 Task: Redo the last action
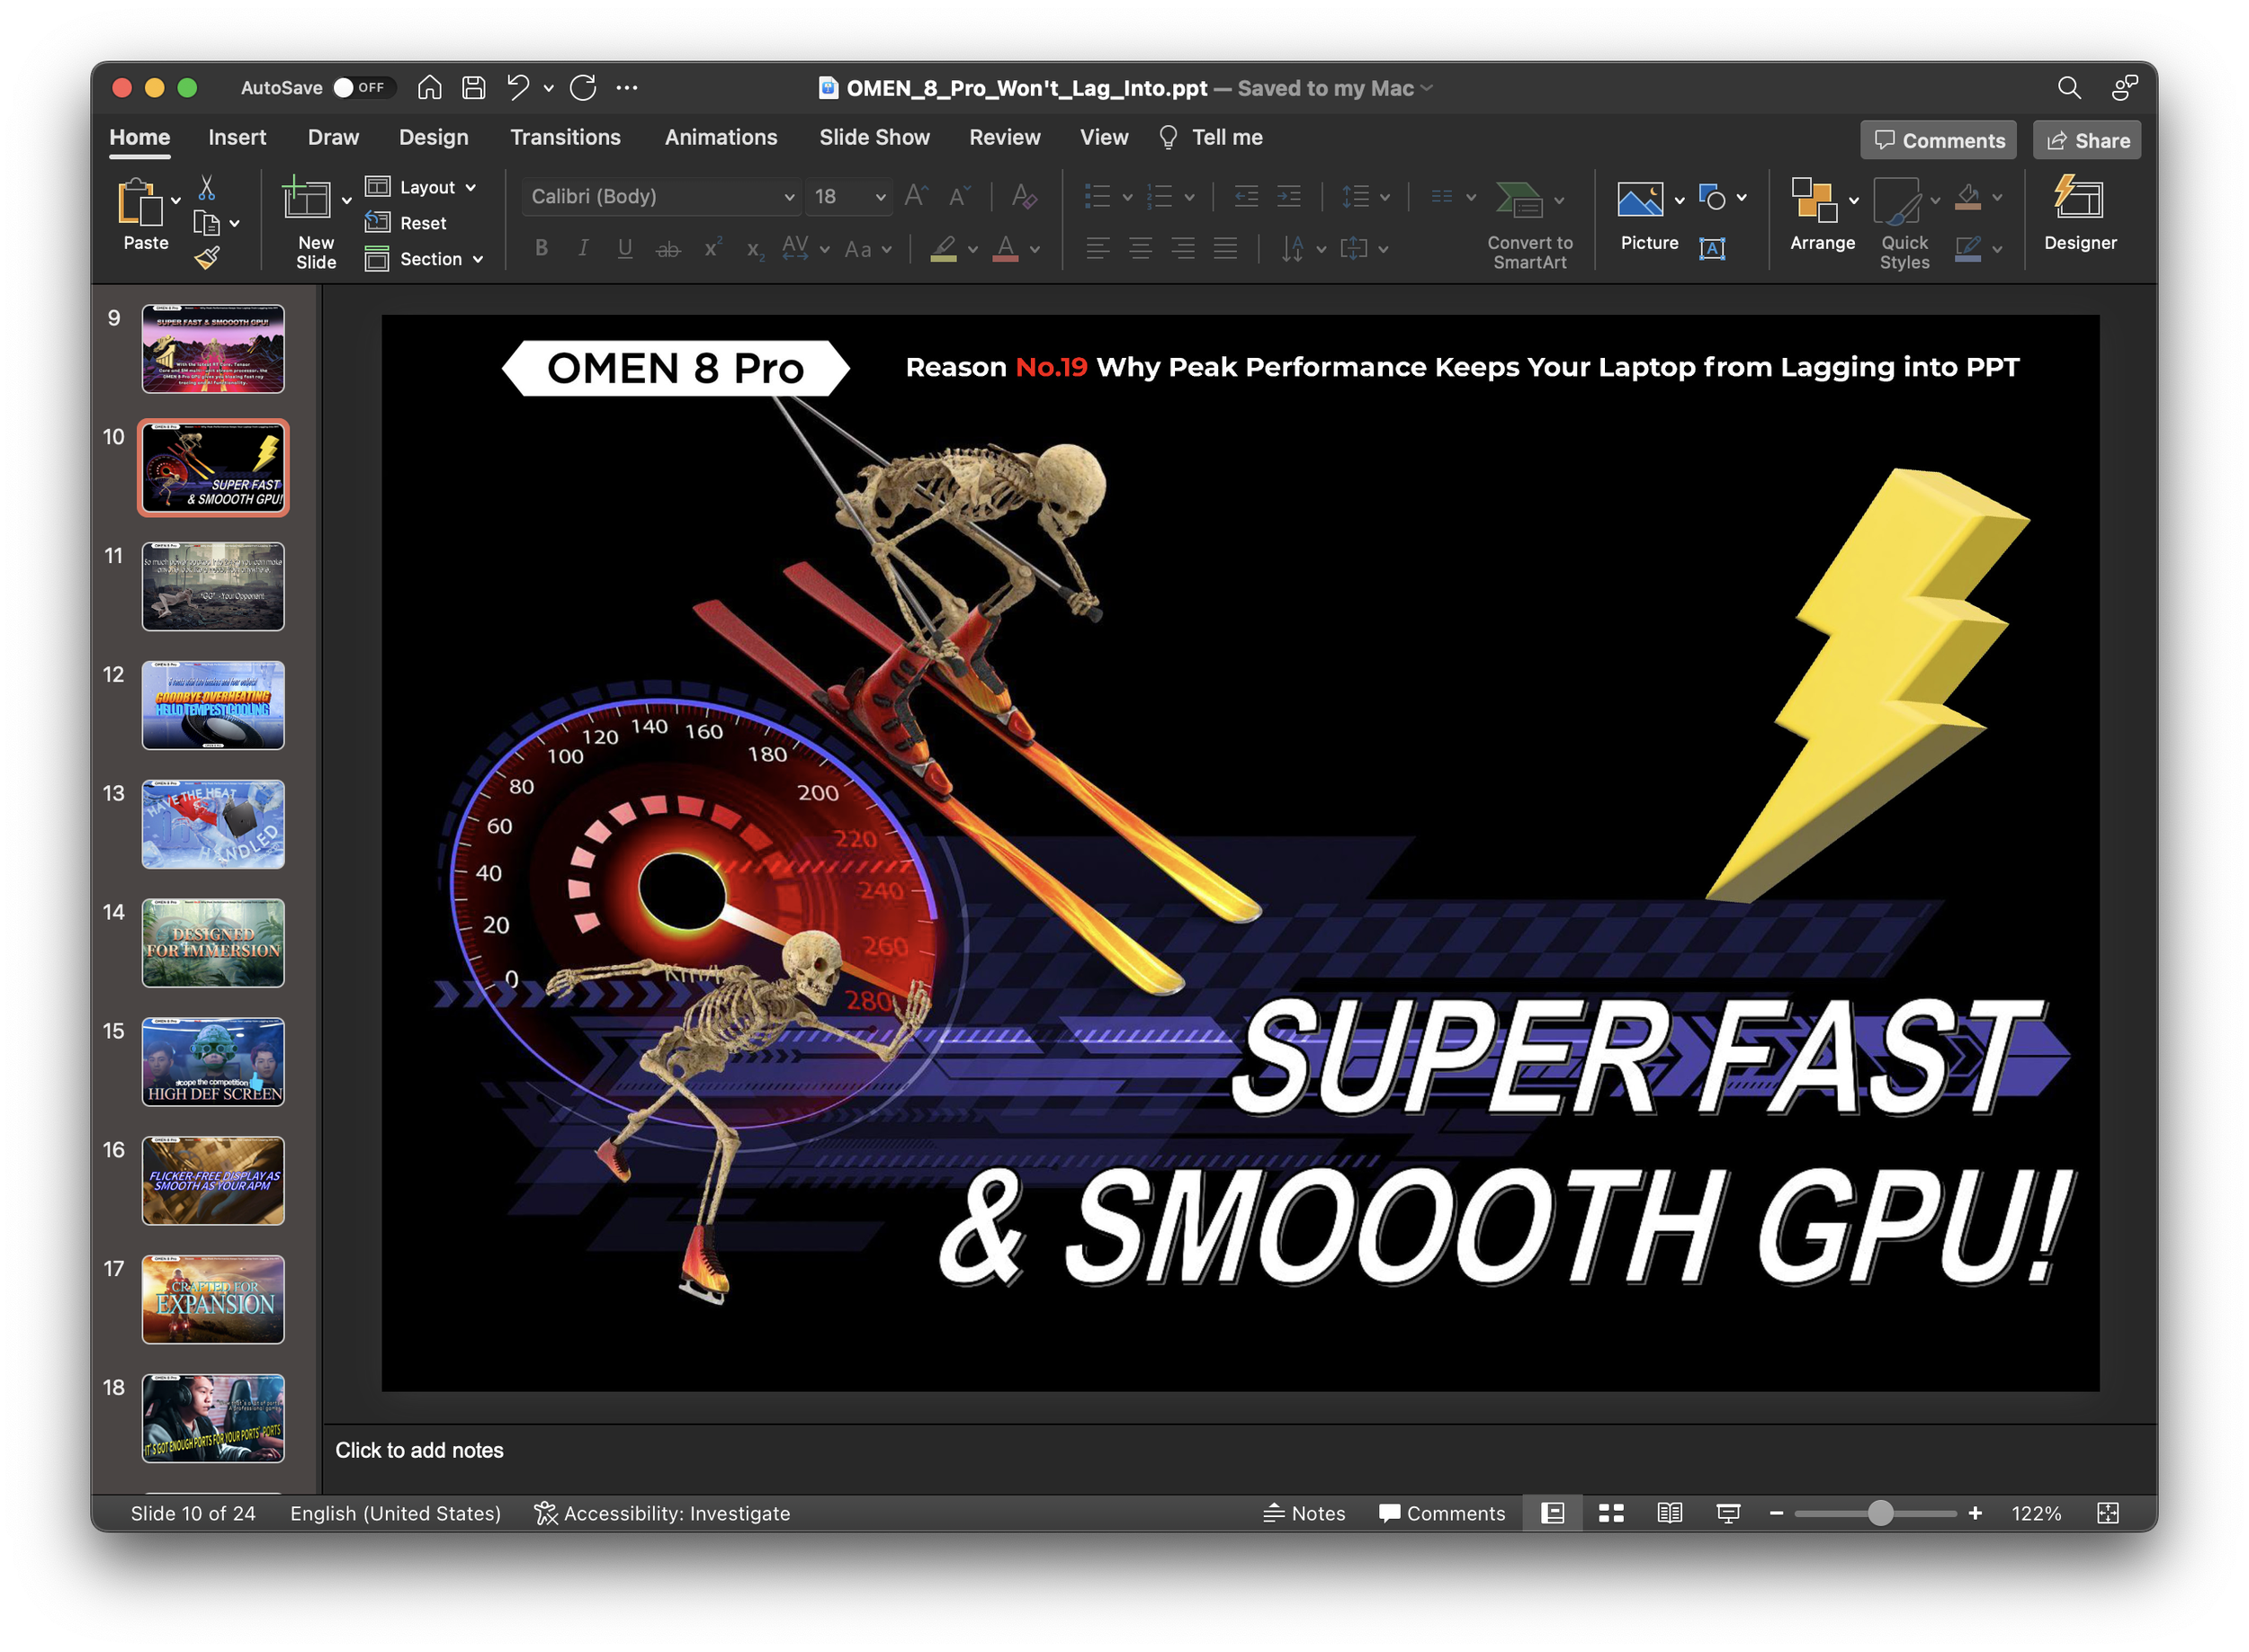(x=583, y=88)
